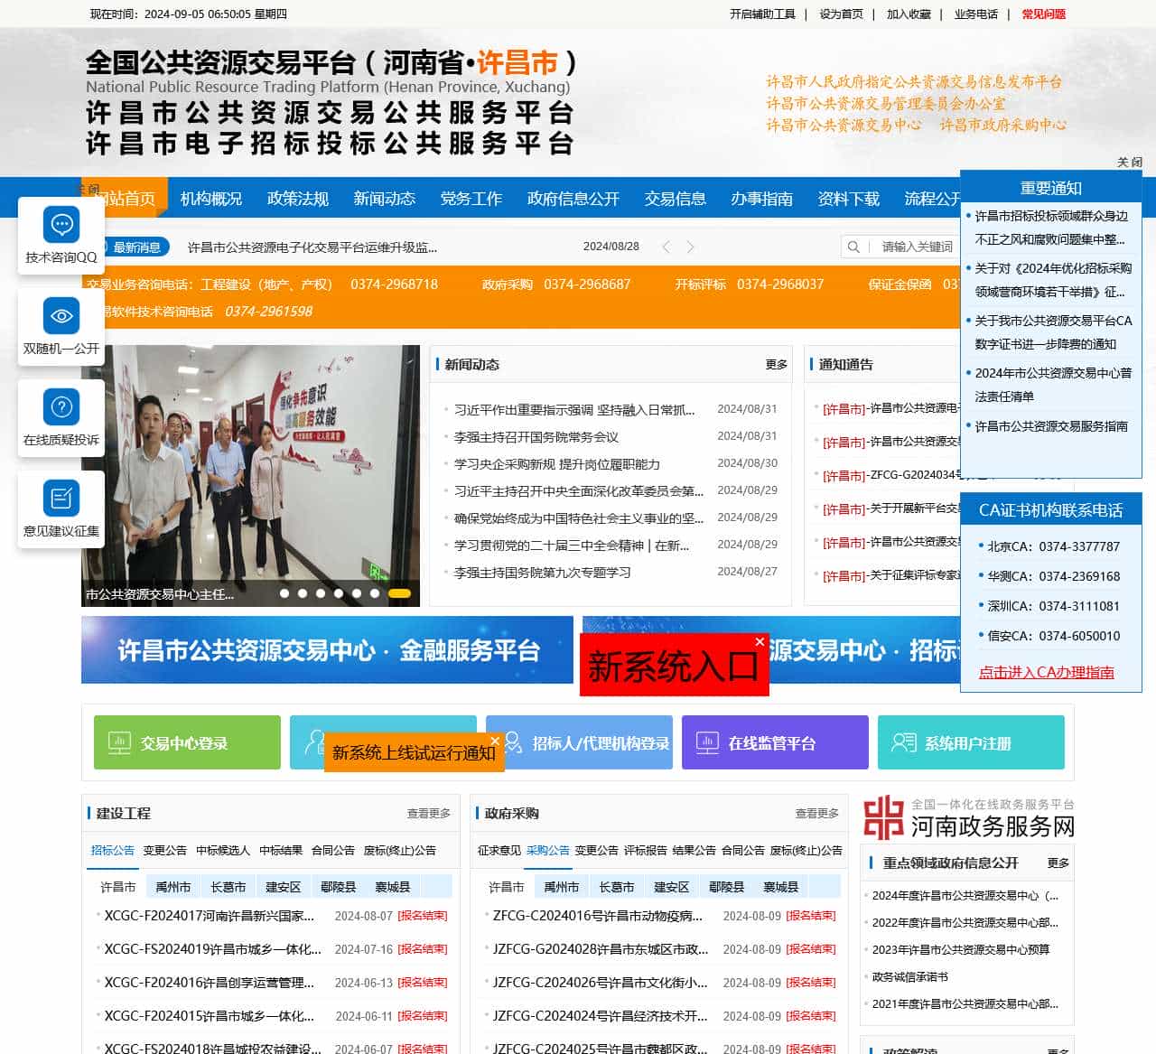Select 禹州市 under 建设工程

[173, 887]
